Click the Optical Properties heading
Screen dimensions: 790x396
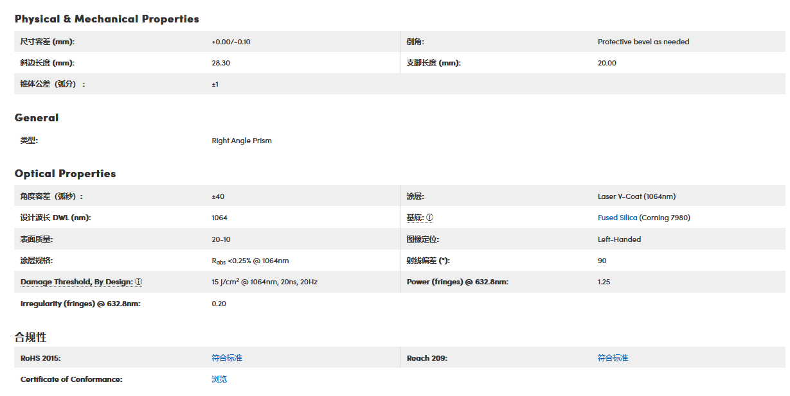[65, 173]
